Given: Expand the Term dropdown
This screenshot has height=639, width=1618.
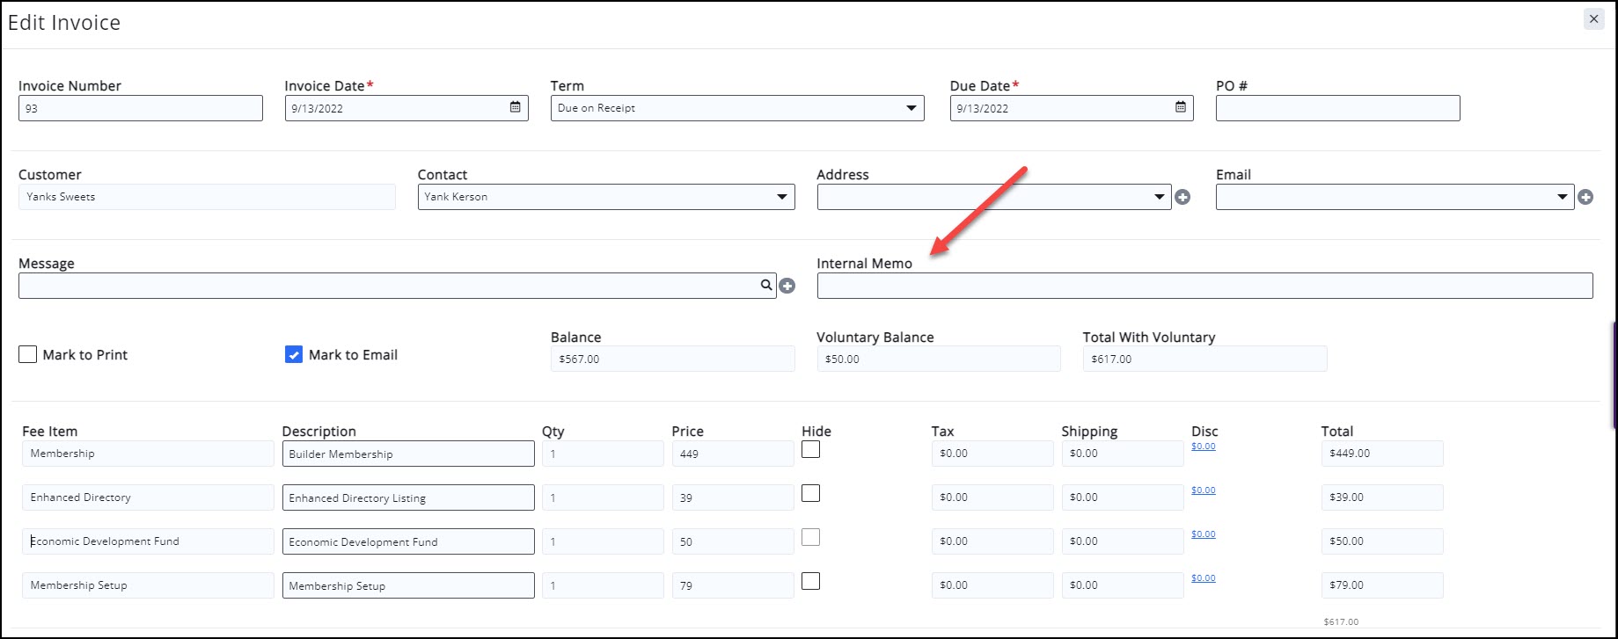Looking at the screenshot, I should [x=911, y=108].
